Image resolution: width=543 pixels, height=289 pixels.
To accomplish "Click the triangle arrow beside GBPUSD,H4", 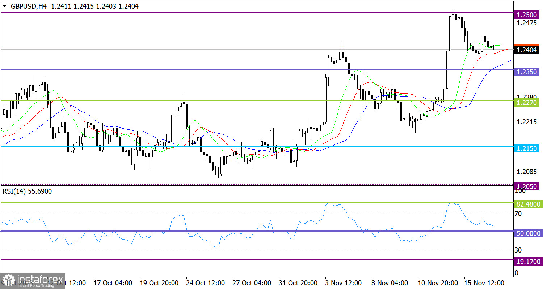I will 4,6.
